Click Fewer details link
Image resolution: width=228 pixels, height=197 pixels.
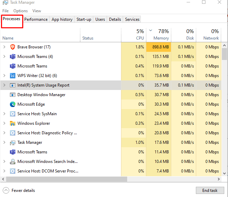(23, 191)
